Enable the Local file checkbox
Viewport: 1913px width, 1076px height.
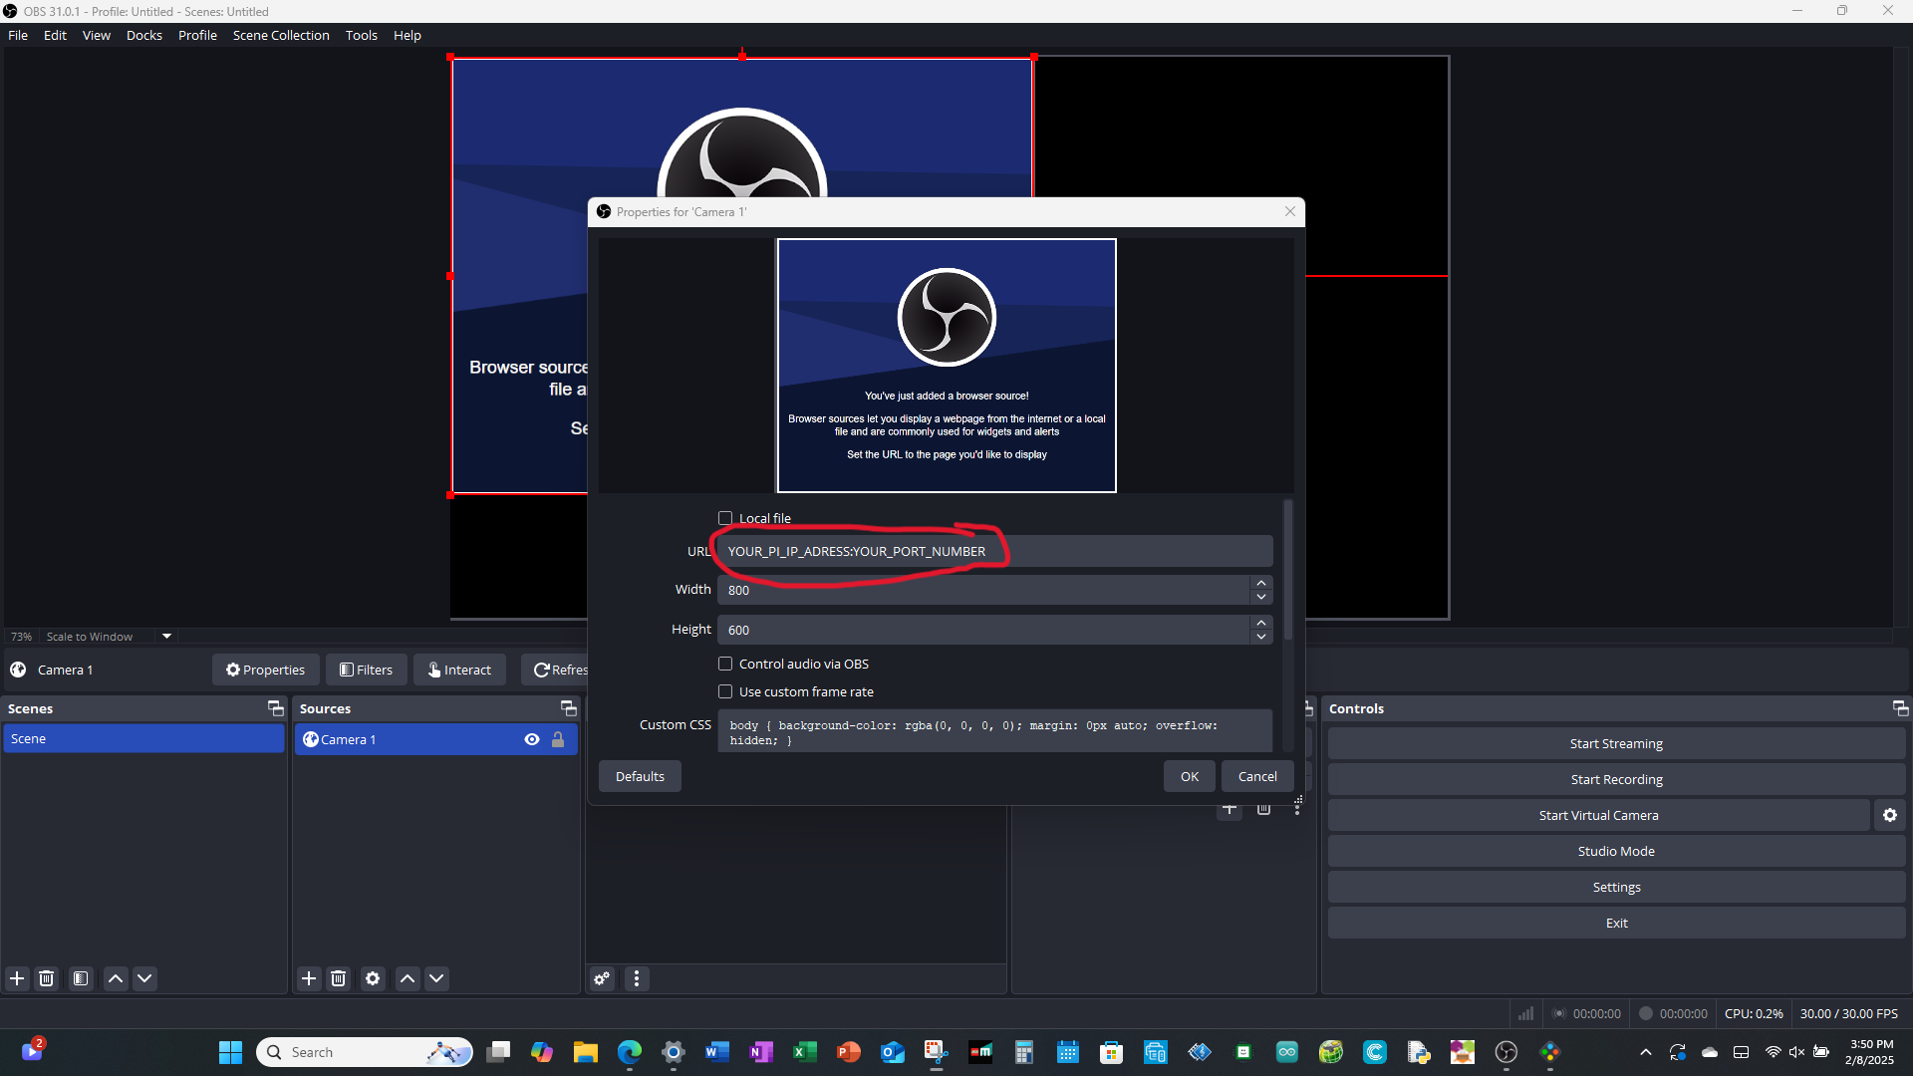point(725,518)
